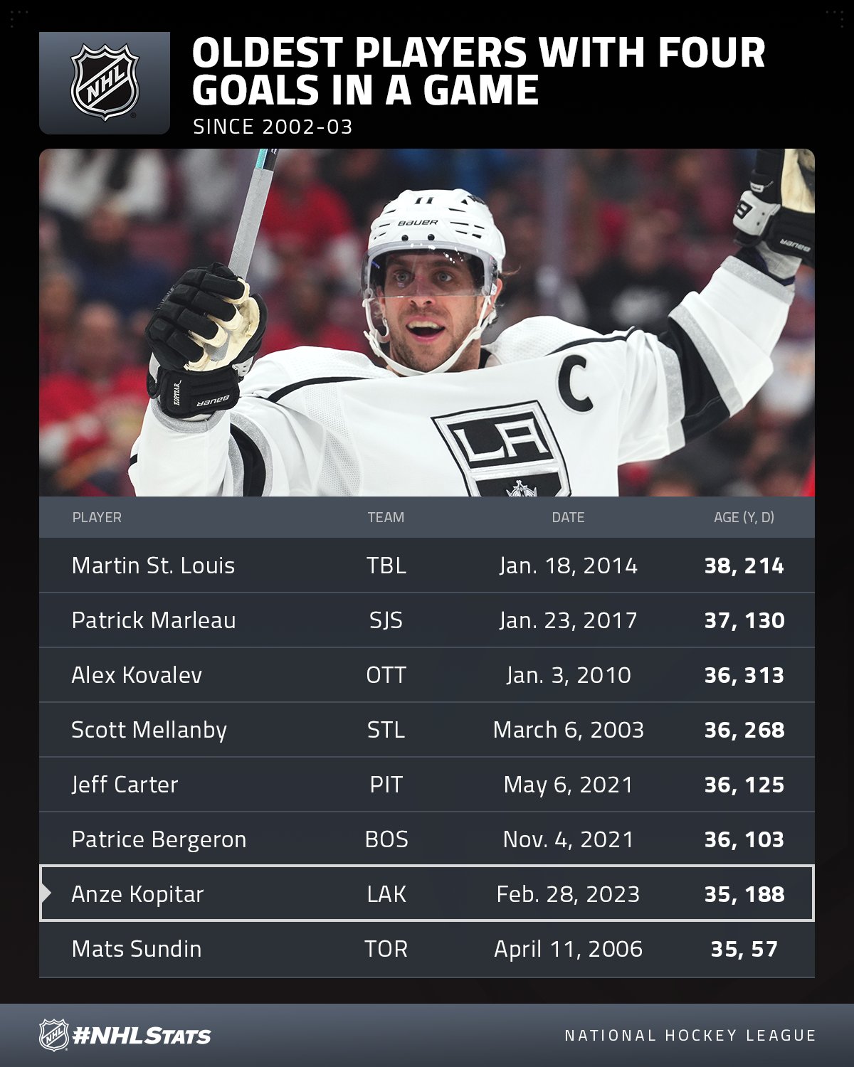Click Scott Mellanby's date March 6, 2003

[x=568, y=730]
